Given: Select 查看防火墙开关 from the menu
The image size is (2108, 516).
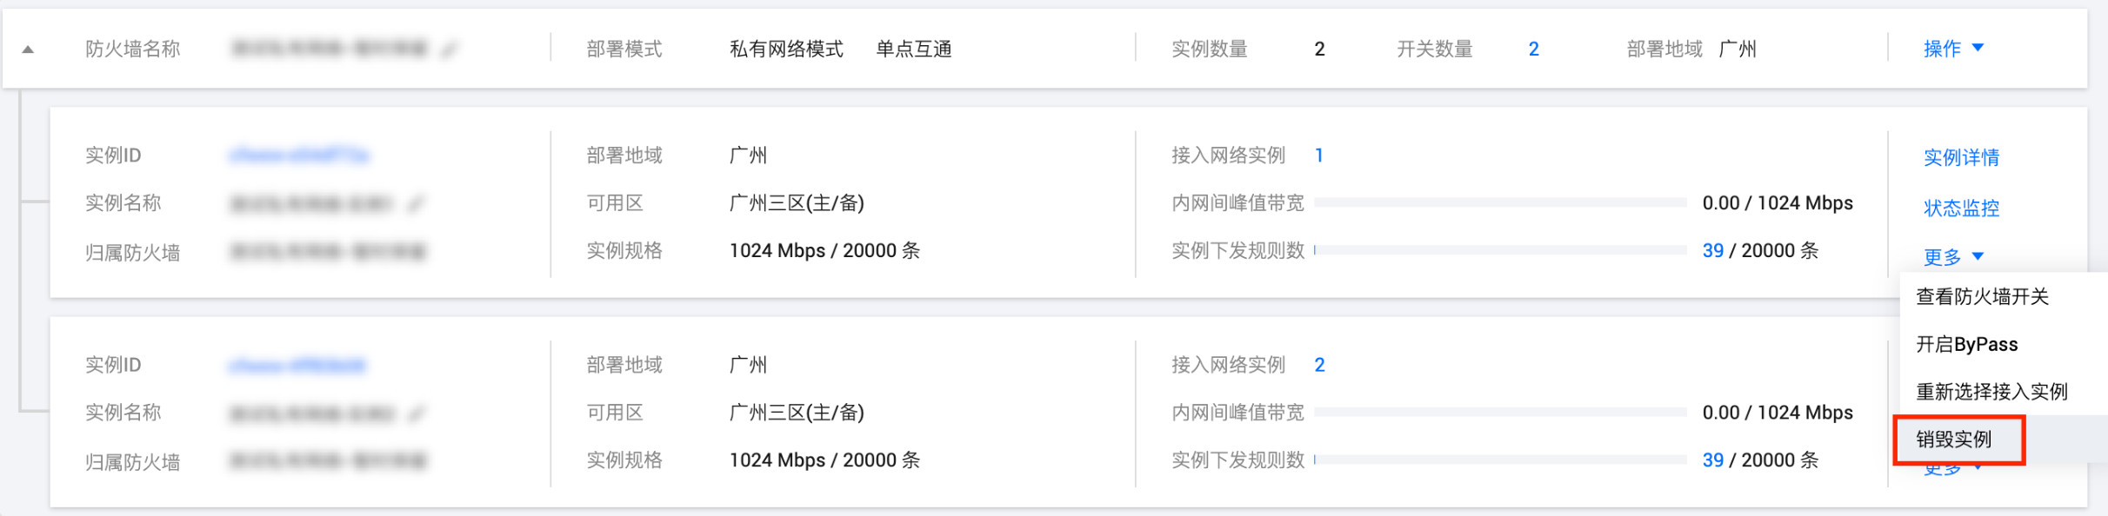Looking at the screenshot, I should (1982, 297).
